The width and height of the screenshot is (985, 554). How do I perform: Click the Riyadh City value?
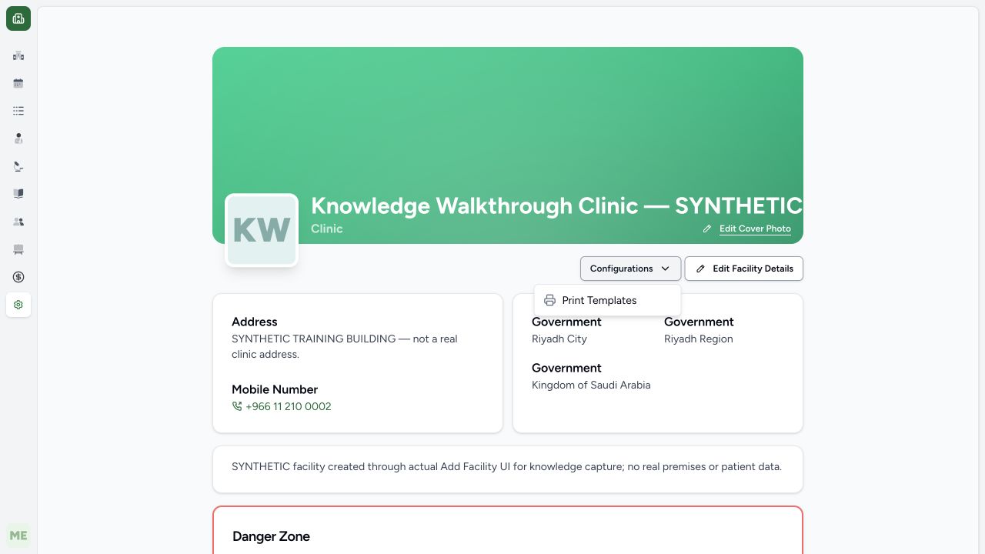point(559,339)
